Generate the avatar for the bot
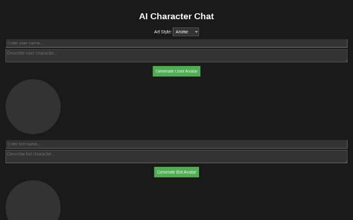This screenshot has height=220, width=353. [x=176, y=172]
